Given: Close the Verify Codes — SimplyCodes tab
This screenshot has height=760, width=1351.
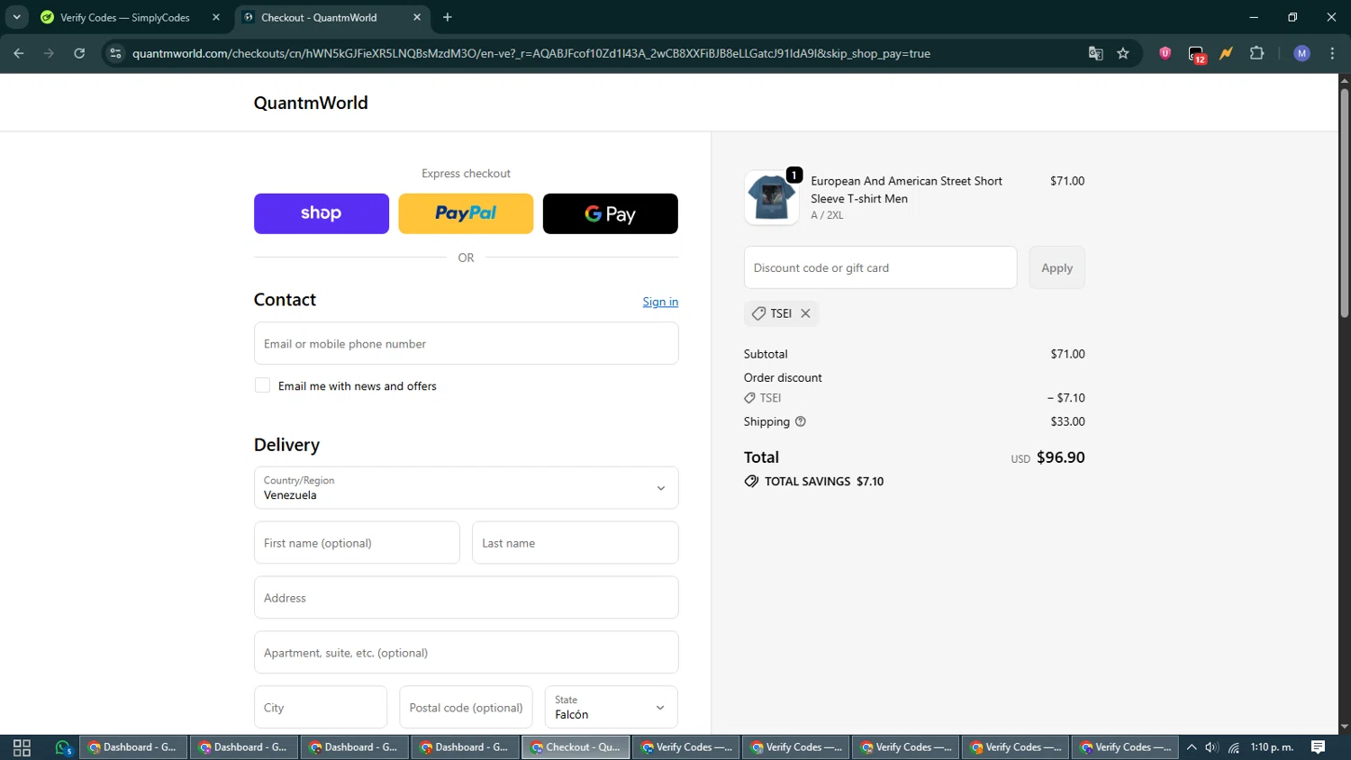Looking at the screenshot, I should coord(216,17).
